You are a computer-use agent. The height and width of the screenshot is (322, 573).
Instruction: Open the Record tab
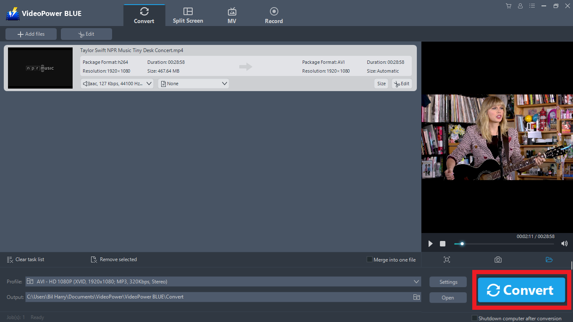tap(274, 14)
